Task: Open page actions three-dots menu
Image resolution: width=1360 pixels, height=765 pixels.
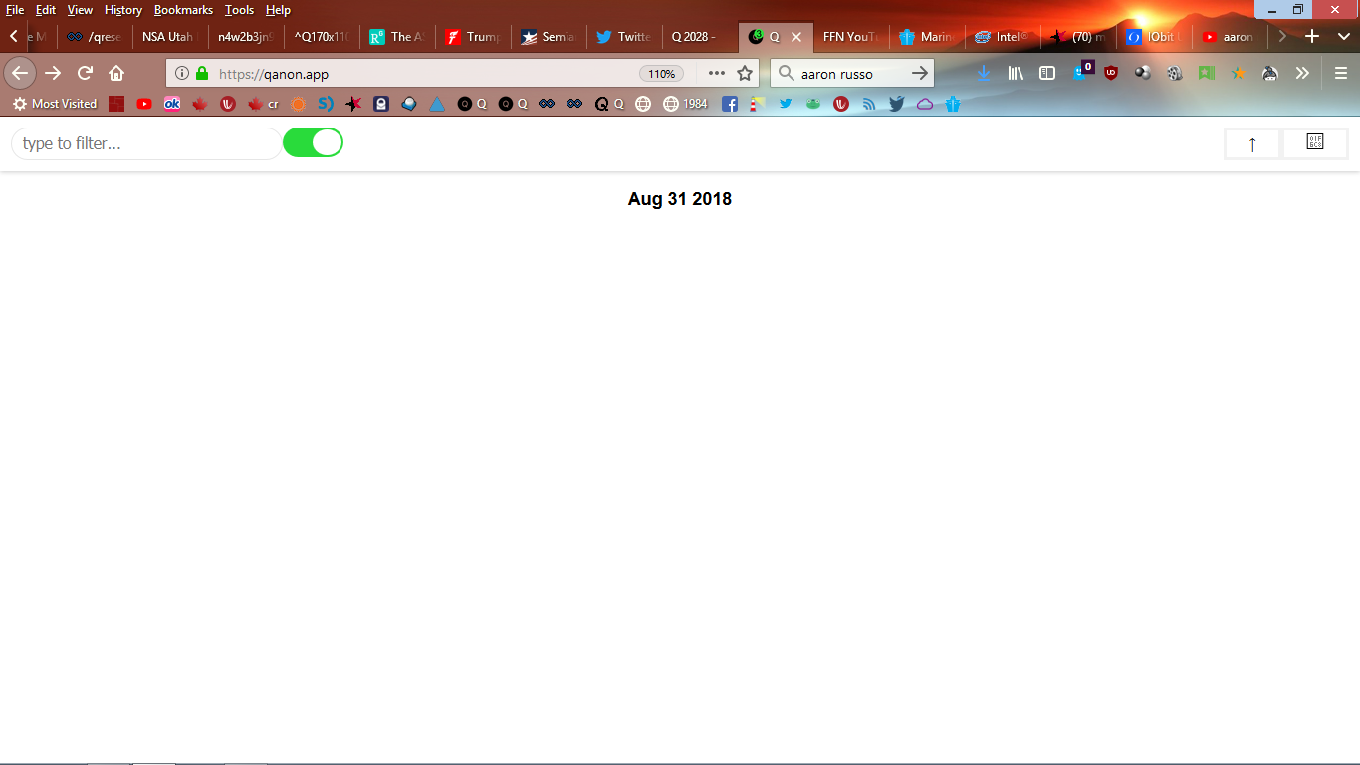Action: coord(717,73)
